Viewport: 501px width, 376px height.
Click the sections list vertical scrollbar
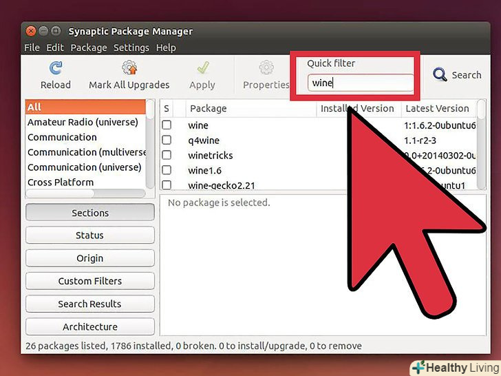[x=150, y=144]
